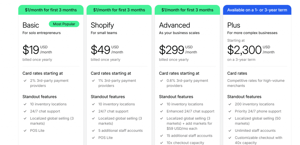Click the $299 USD/month price
Viewport: 300px width, 145px height.
point(178,50)
